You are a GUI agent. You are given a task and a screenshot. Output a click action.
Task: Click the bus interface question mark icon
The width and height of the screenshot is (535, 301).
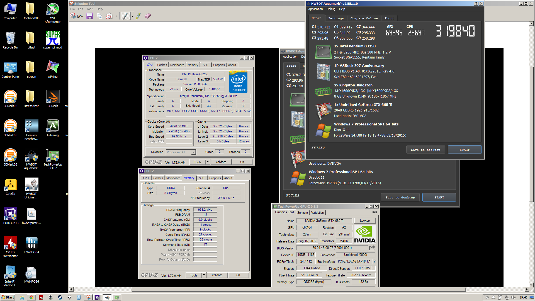click(374, 261)
